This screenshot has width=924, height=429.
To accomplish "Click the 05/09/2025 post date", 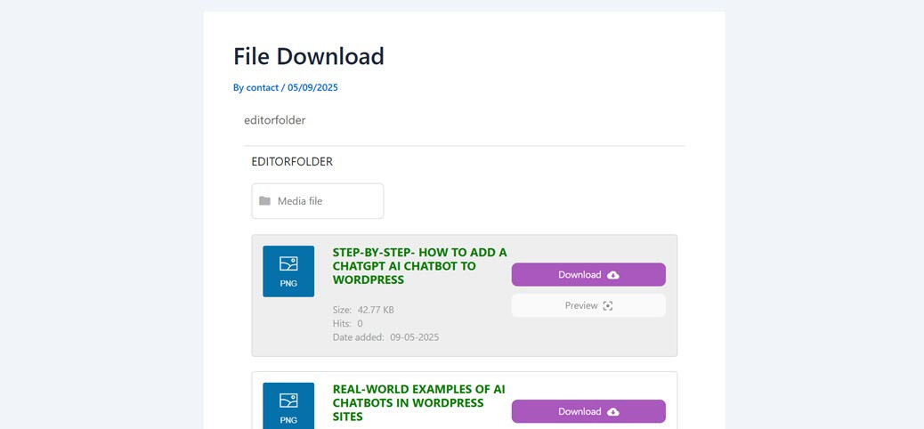I will 312,87.
